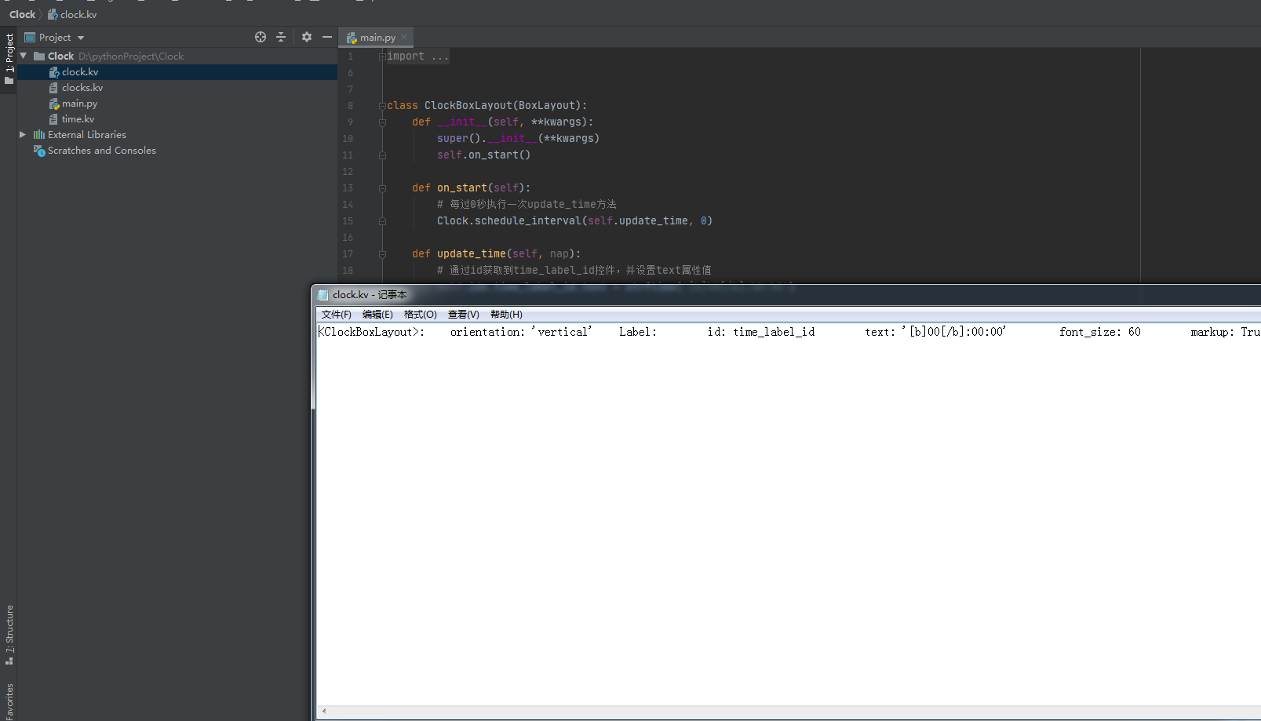Viewport: 1261px width, 721px height.
Task: Switch to main.py editor tab
Action: (x=377, y=38)
